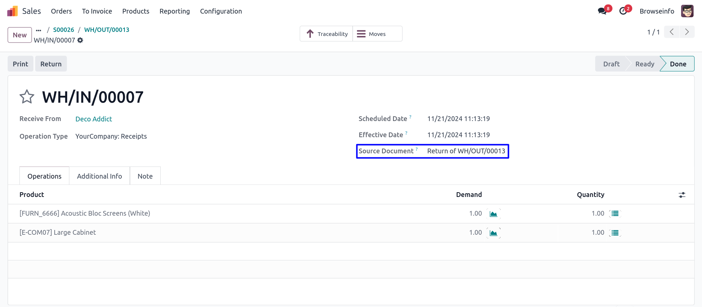This screenshot has width=702, height=307.
Task: Open the Configuration menu
Action: click(x=221, y=11)
